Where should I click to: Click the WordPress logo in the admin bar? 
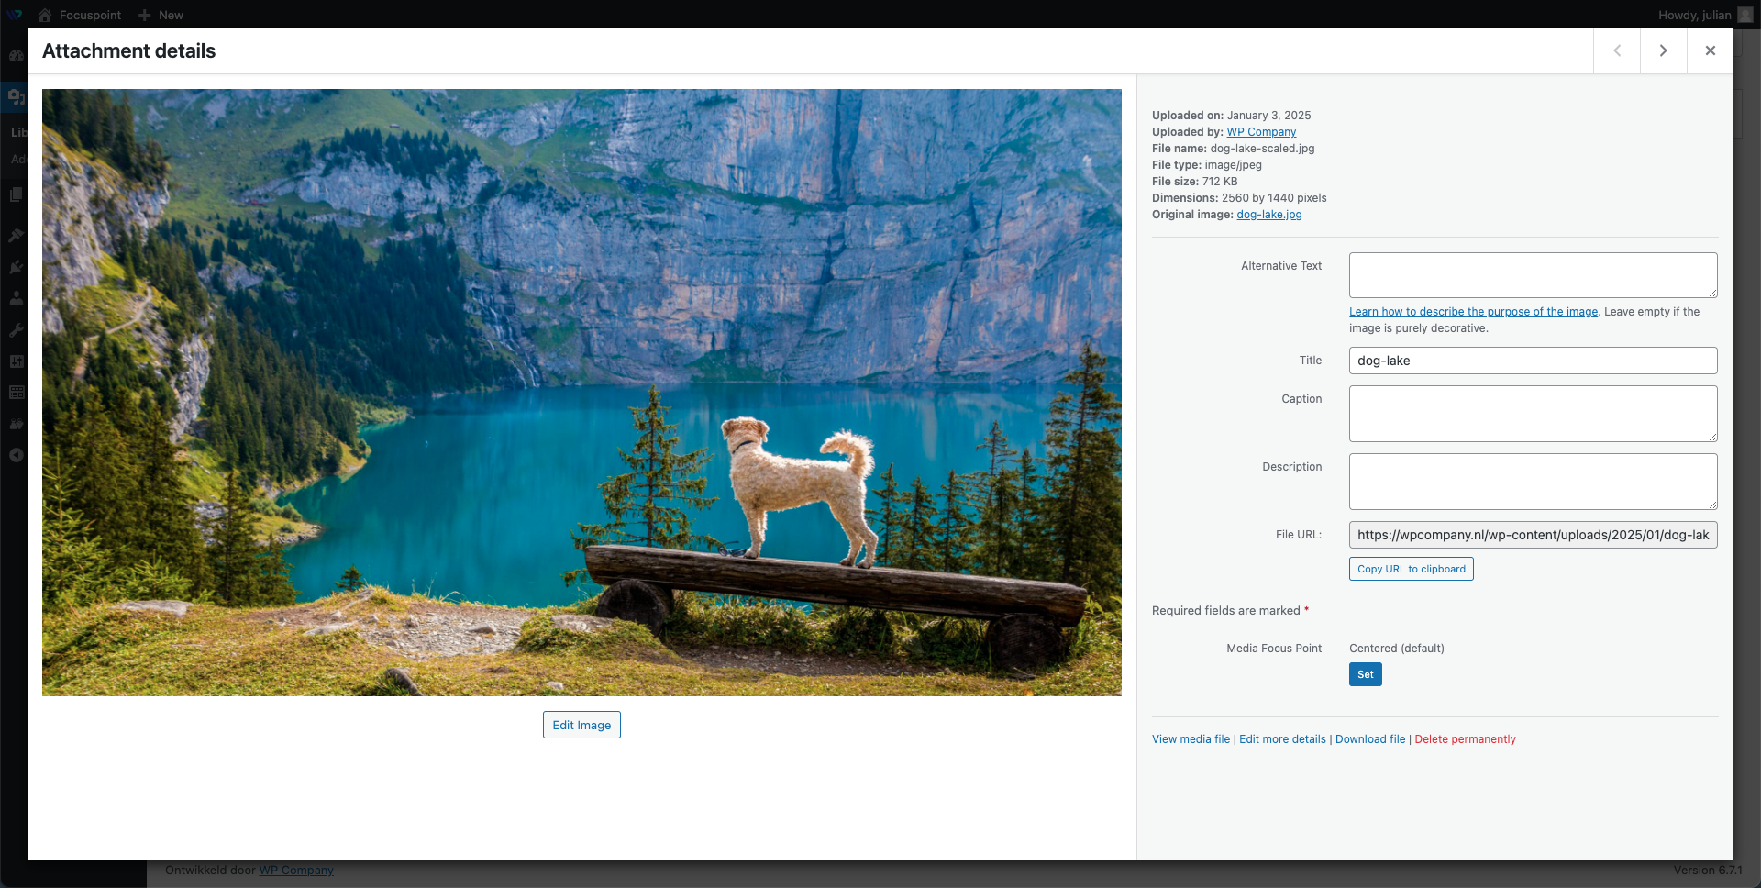pyautogui.click(x=15, y=15)
